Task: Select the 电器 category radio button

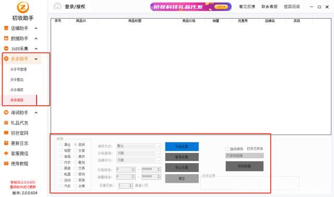Action: coord(61,174)
